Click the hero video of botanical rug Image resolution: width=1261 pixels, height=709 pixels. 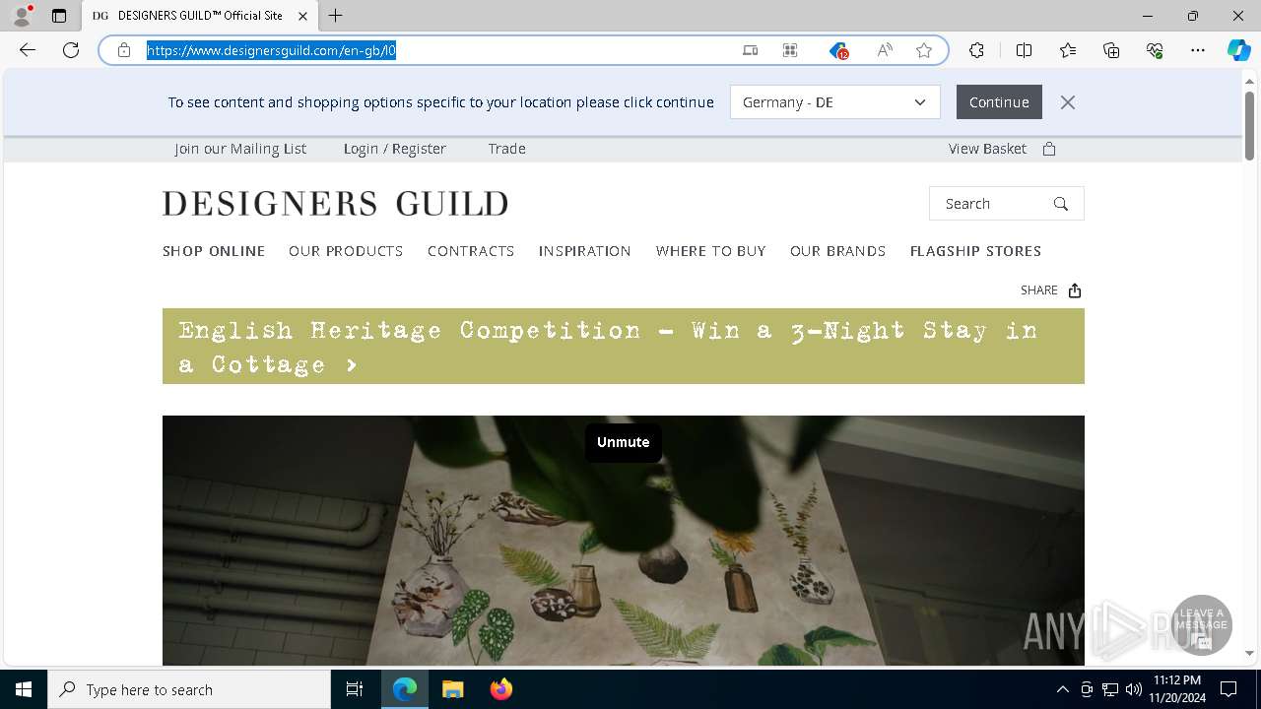pos(624,541)
